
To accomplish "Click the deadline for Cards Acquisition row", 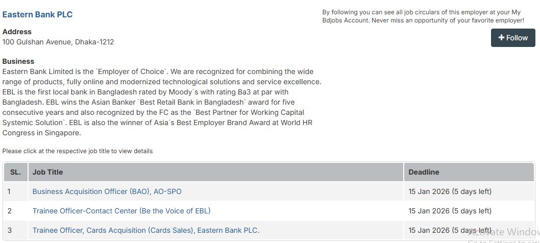I will pyautogui.click(x=450, y=230).
